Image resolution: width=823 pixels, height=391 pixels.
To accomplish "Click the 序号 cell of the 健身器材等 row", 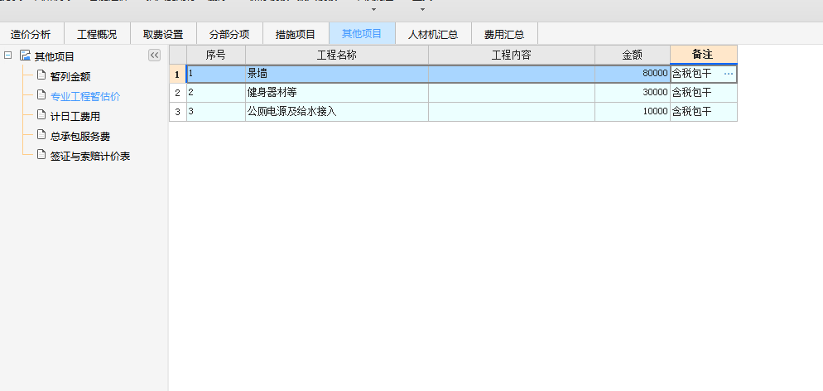I will [216, 93].
